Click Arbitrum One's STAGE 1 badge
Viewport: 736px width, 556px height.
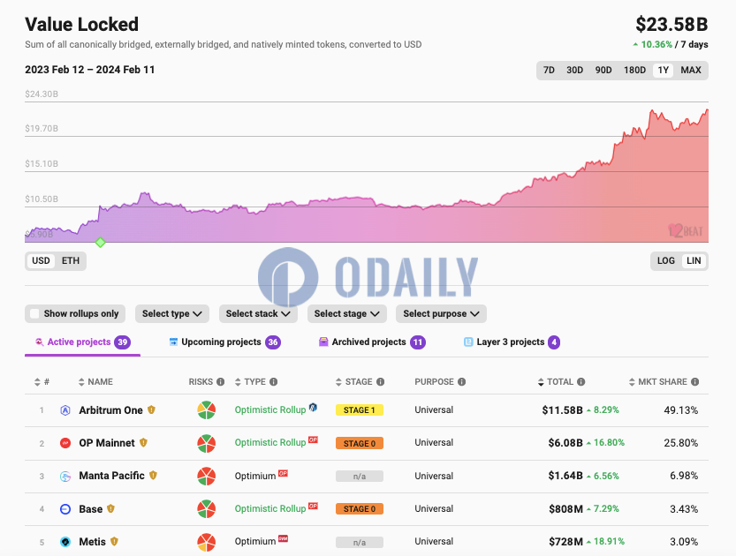(x=360, y=410)
